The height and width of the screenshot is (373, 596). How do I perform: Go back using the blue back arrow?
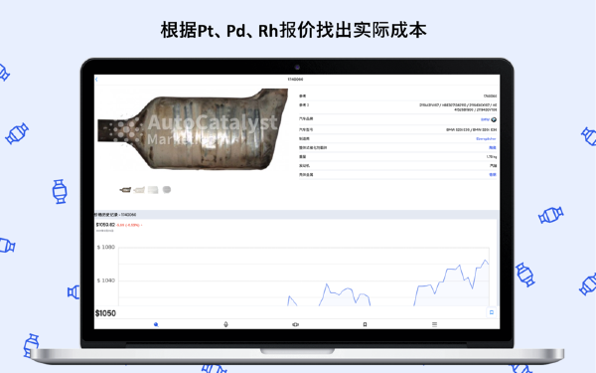(96, 80)
